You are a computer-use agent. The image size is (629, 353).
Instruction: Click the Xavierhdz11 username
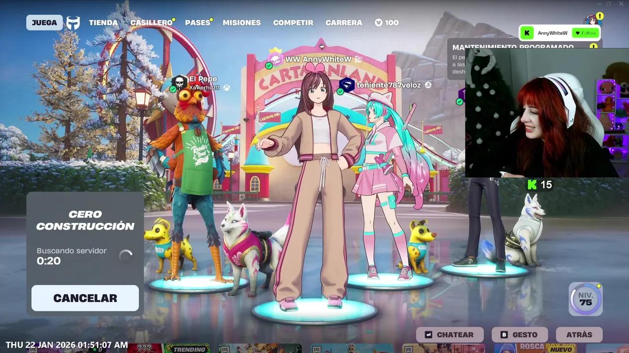point(204,87)
